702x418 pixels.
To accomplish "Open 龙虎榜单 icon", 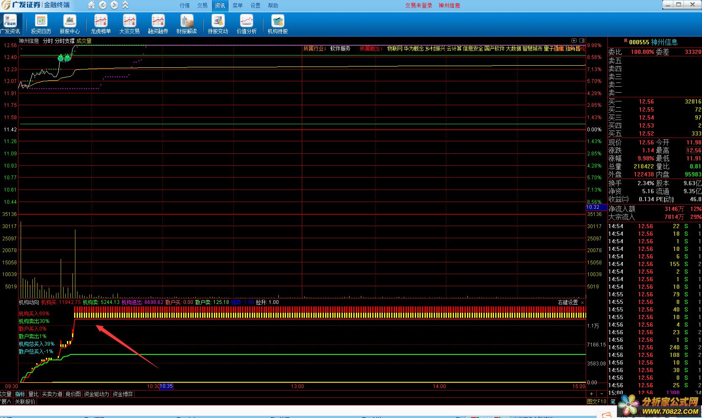I will click(101, 24).
